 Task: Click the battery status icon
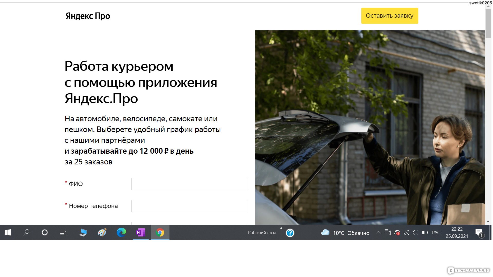425,233
